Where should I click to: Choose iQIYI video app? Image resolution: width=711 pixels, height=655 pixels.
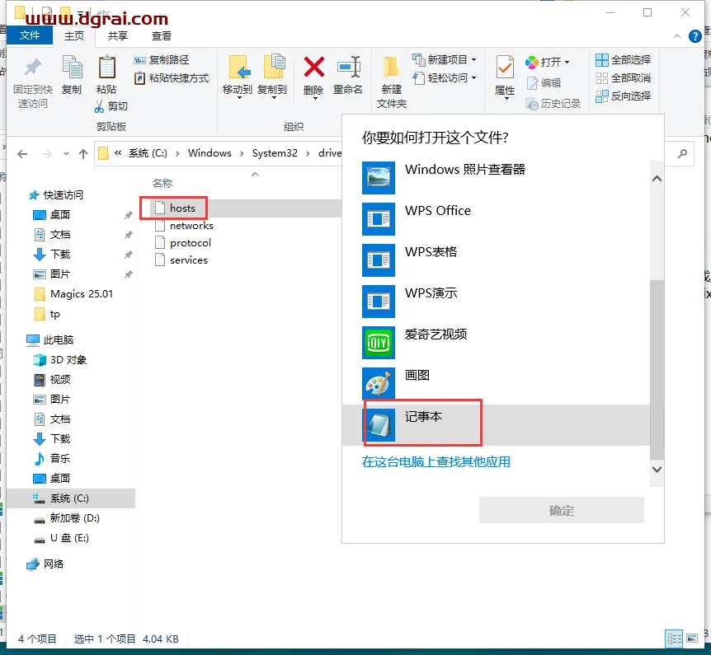496,343
